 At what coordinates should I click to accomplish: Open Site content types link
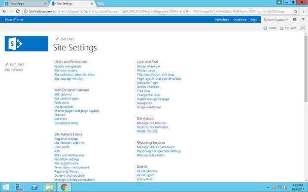pos(67,98)
